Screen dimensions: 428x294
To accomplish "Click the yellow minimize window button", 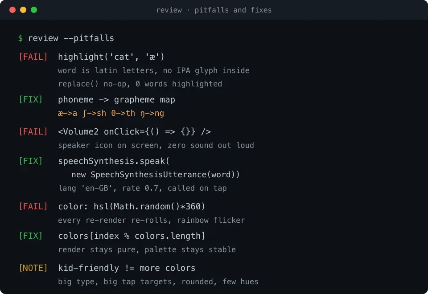I will [23, 10].
